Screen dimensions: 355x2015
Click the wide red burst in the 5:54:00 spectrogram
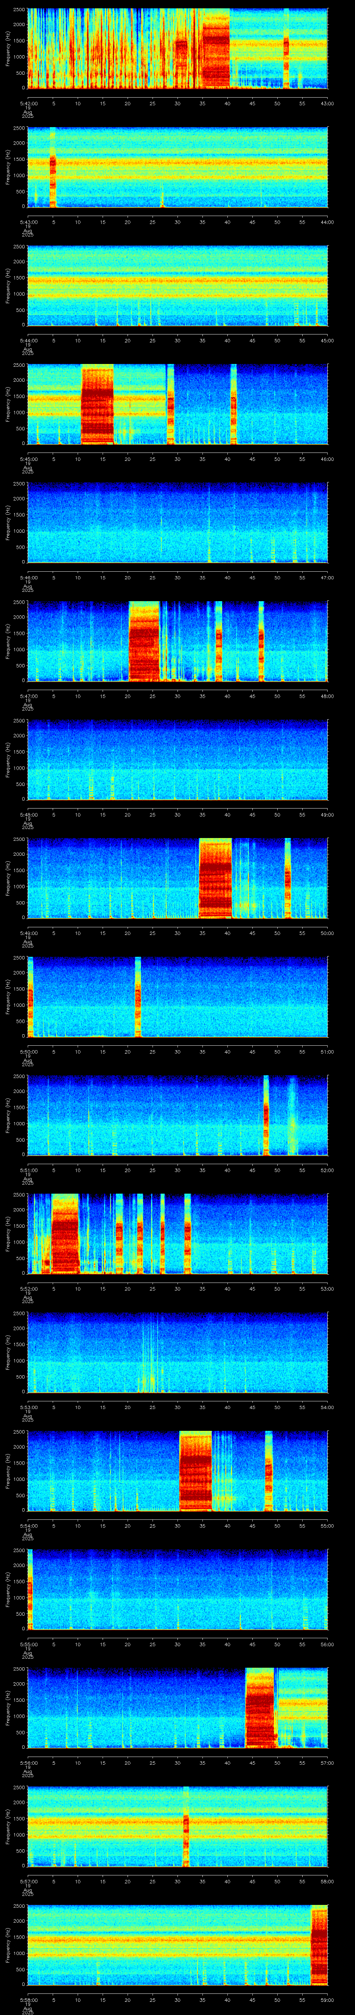[x=196, y=1471]
